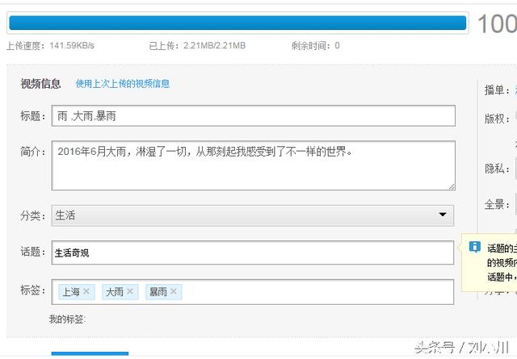The width and height of the screenshot is (517, 359).
Task: Select the 暴雨 tag chip text
Action: (158, 291)
